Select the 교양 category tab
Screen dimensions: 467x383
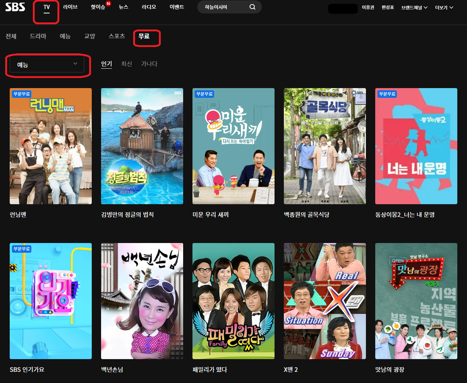click(90, 36)
